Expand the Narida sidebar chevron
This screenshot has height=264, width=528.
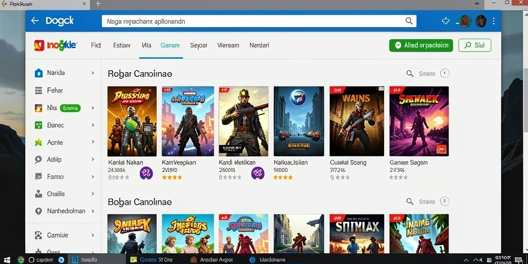[x=93, y=73]
